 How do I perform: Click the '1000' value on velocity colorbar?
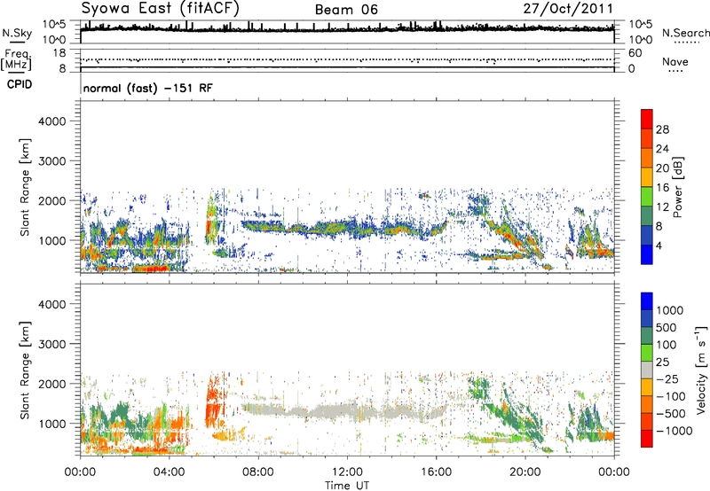click(670, 310)
